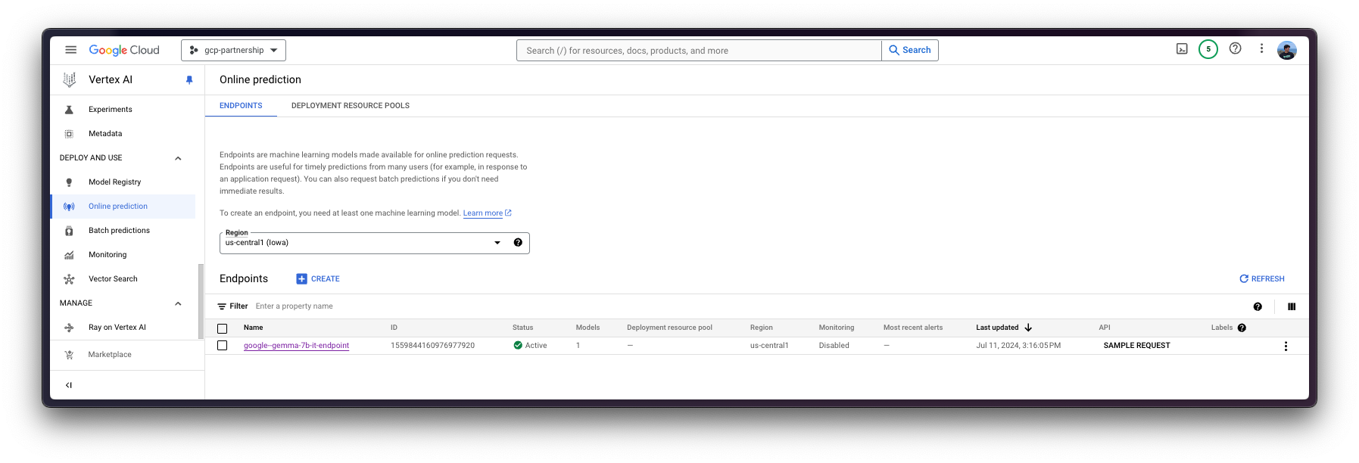
Task: Click the Batch predictions icon
Action: tap(69, 231)
